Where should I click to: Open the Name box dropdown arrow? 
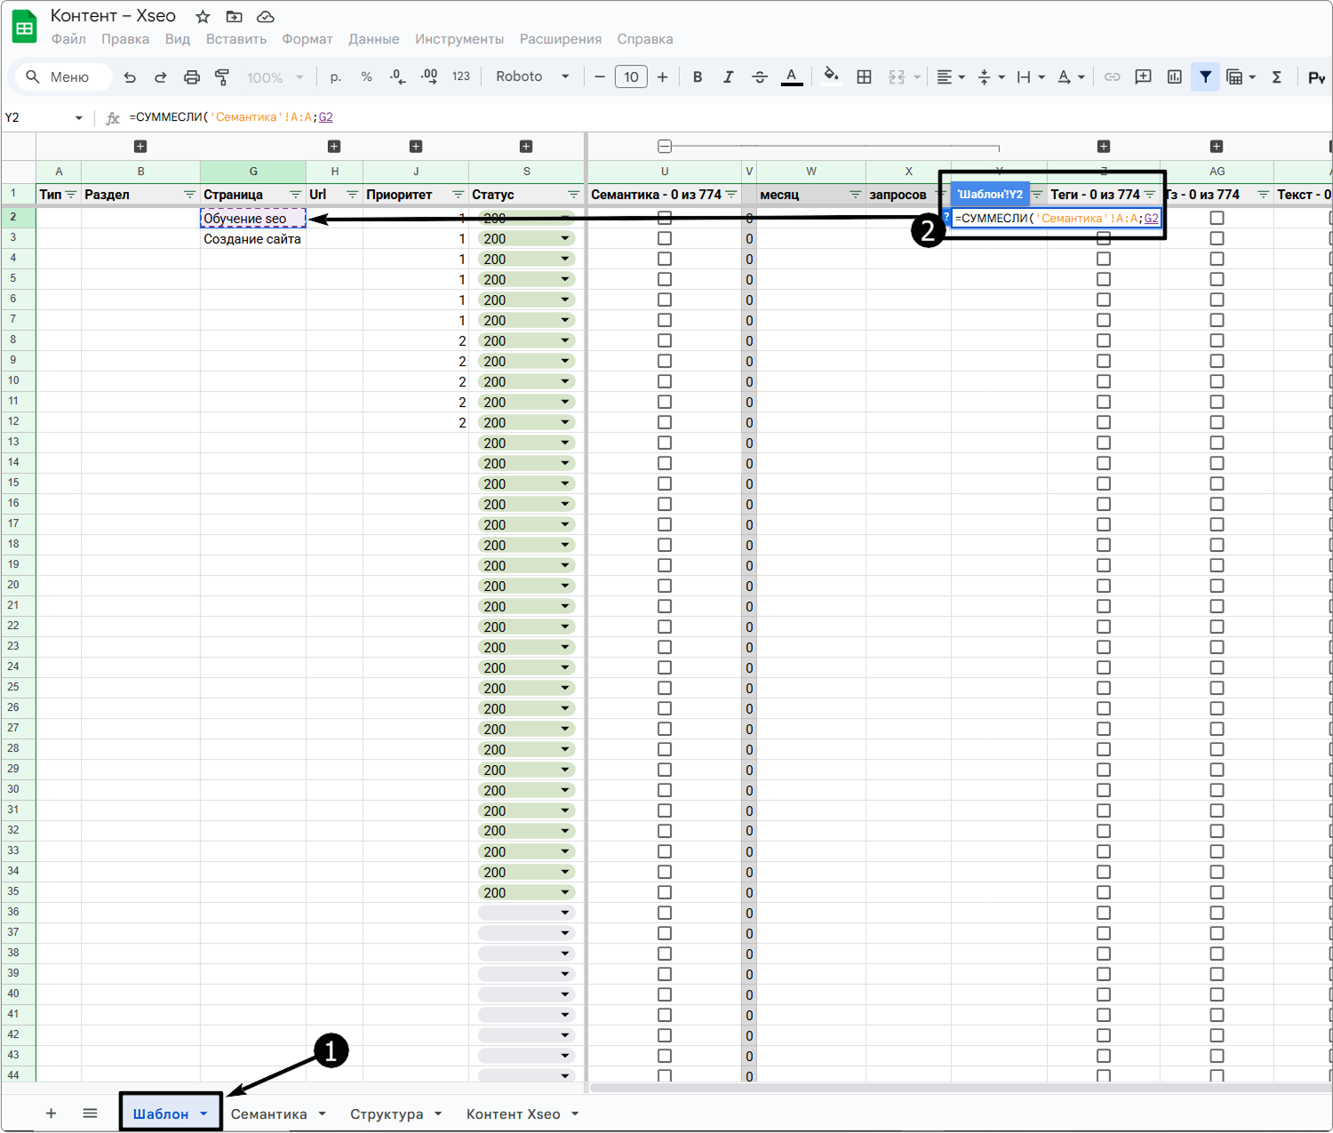click(x=79, y=117)
